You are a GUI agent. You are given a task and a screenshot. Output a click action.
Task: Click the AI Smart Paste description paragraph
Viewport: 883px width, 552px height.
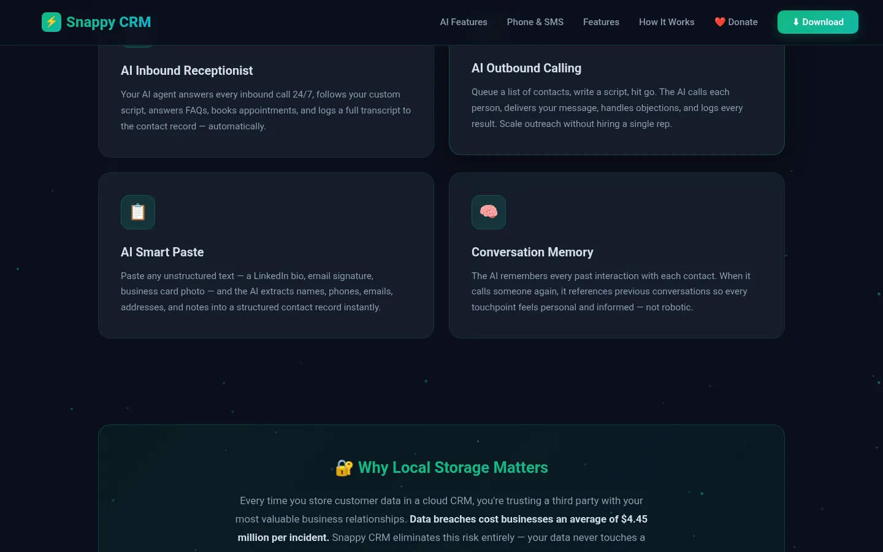(257, 291)
